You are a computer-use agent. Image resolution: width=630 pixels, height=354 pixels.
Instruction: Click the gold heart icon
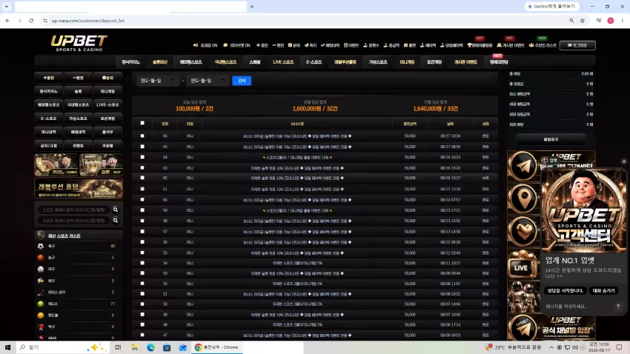click(523, 231)
